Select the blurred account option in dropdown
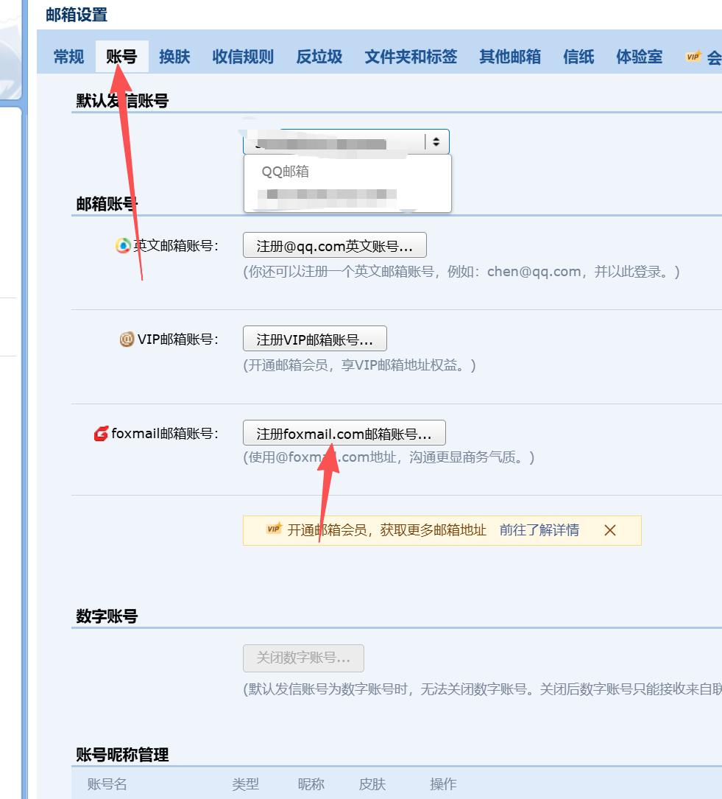This screenshot has height=799, width=722. (x=328, y=195)
